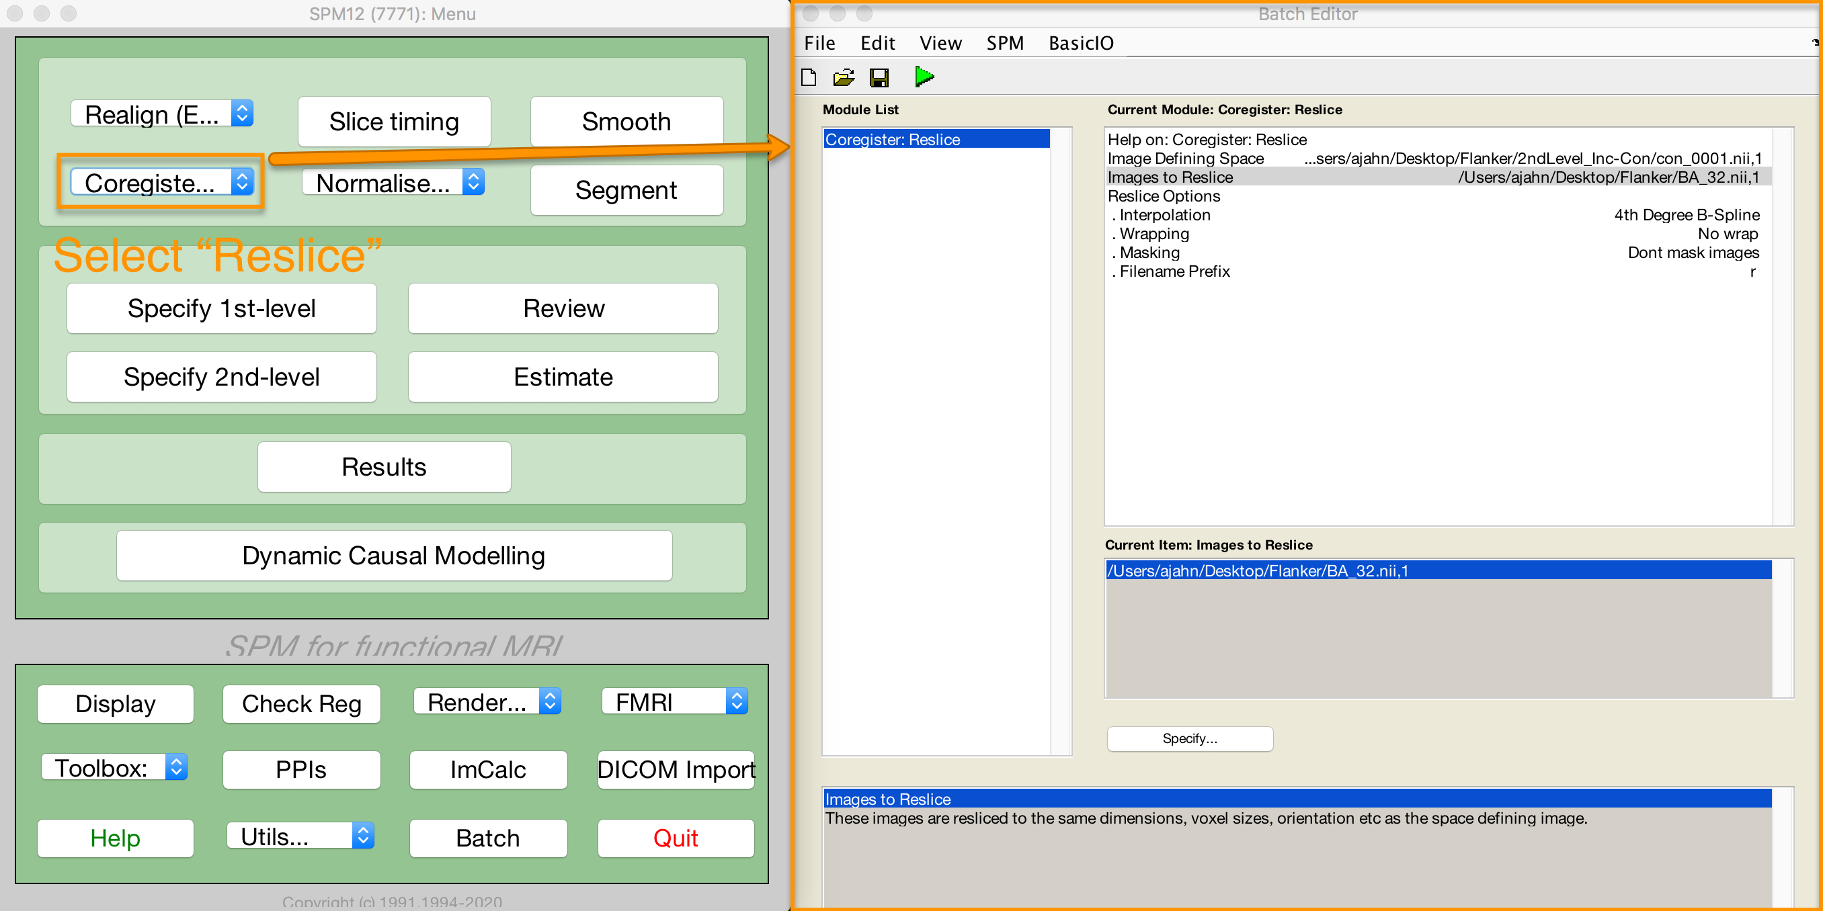The image size is (1823, 911).
Task: Expand the Render dropdown
Action: point(487,701)
